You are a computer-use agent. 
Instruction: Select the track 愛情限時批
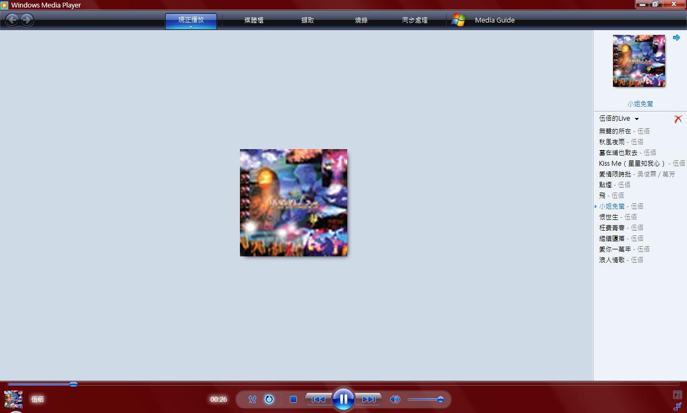(x=637, y=174)
